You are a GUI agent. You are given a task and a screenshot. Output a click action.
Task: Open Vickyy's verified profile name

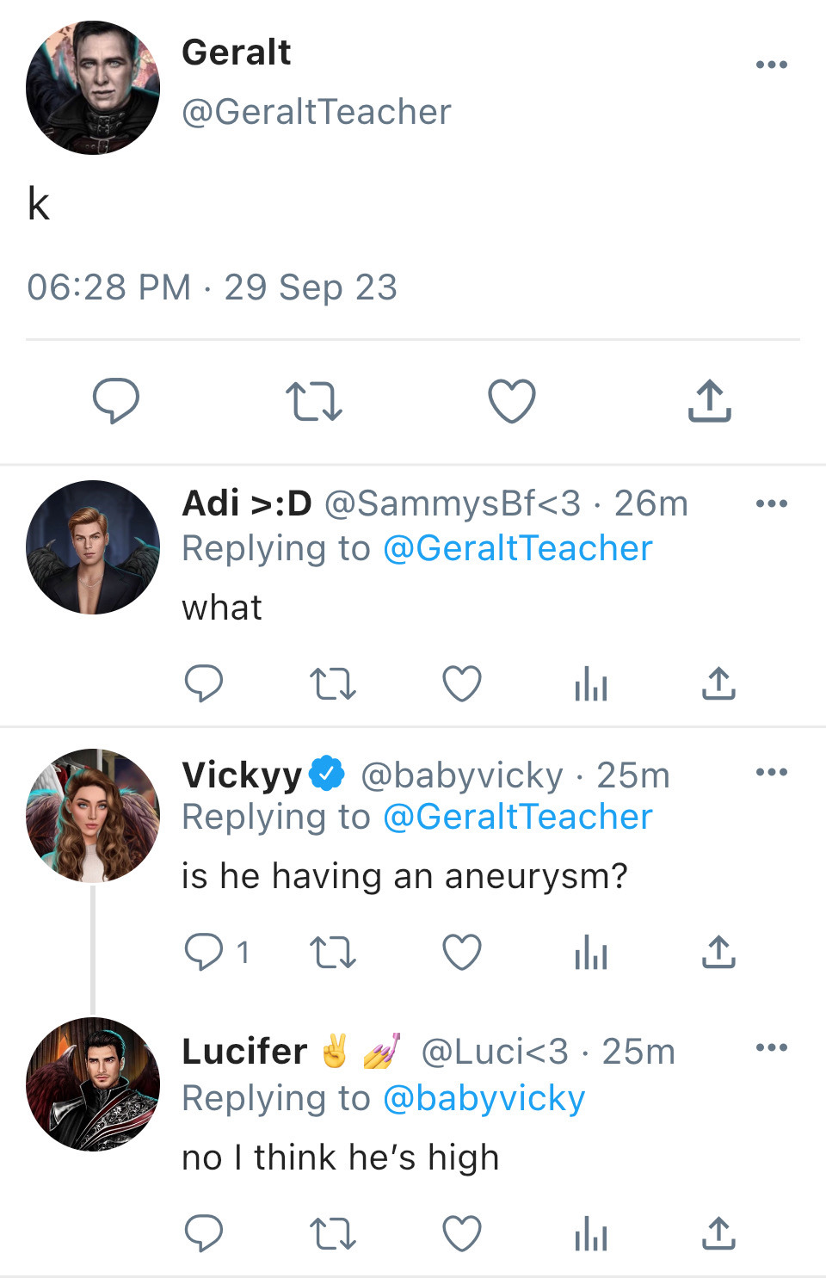pos(243,775)
